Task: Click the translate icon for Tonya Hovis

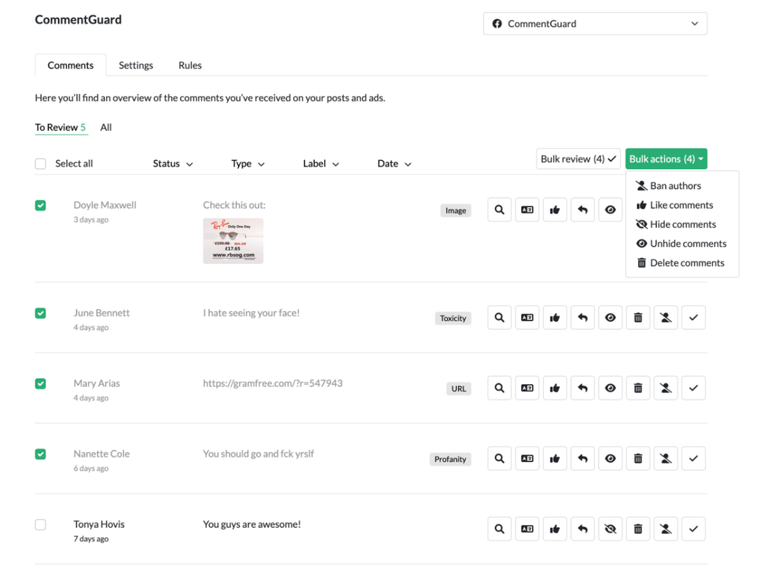Action: point(526,529)
